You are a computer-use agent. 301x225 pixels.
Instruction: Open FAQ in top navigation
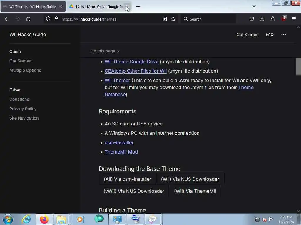270,35
